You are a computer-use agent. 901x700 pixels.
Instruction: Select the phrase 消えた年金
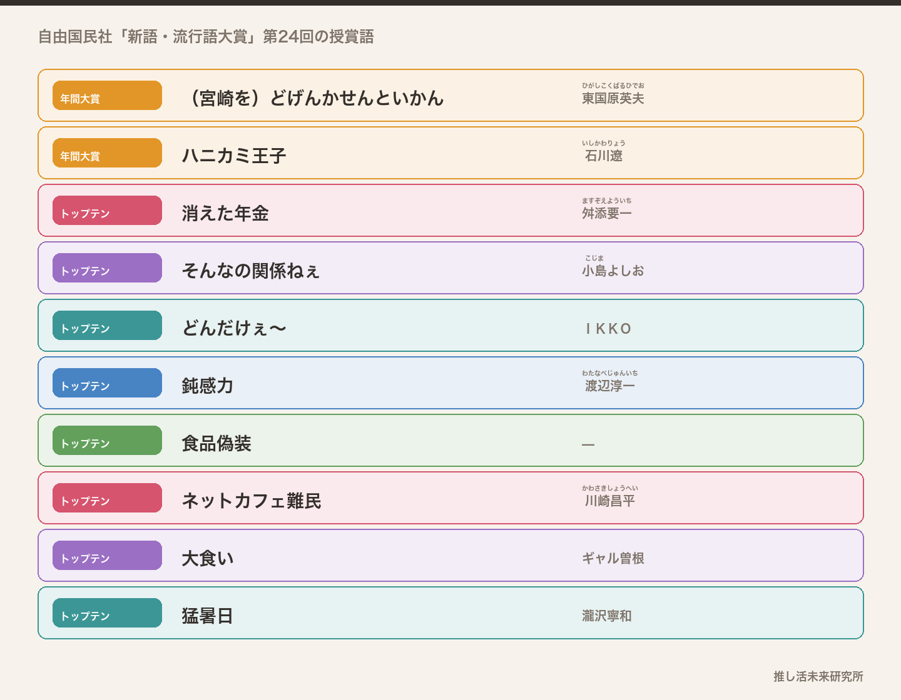[225, 213]
